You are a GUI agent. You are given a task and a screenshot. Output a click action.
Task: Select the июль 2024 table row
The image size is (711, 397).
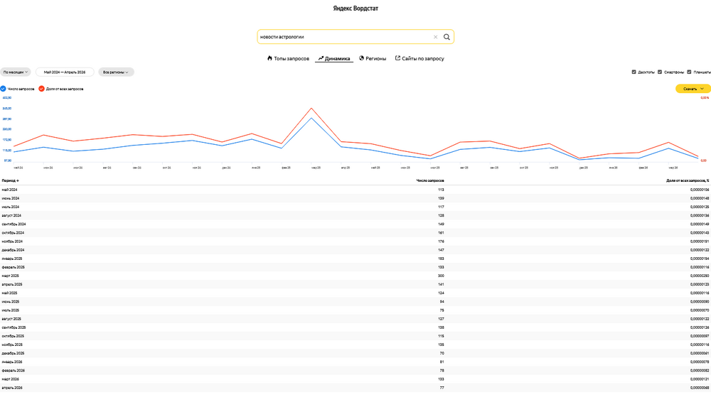click(x=355, y=207)
